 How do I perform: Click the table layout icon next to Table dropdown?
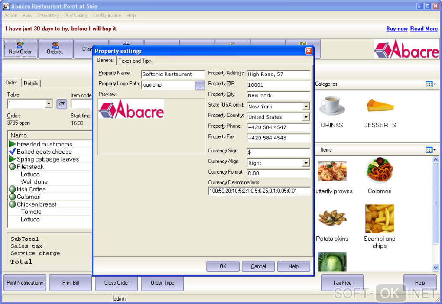tap(62, 104)
